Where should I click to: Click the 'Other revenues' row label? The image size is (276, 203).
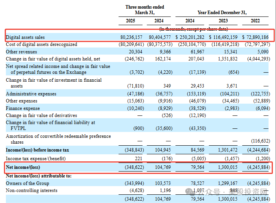[22, 52]
